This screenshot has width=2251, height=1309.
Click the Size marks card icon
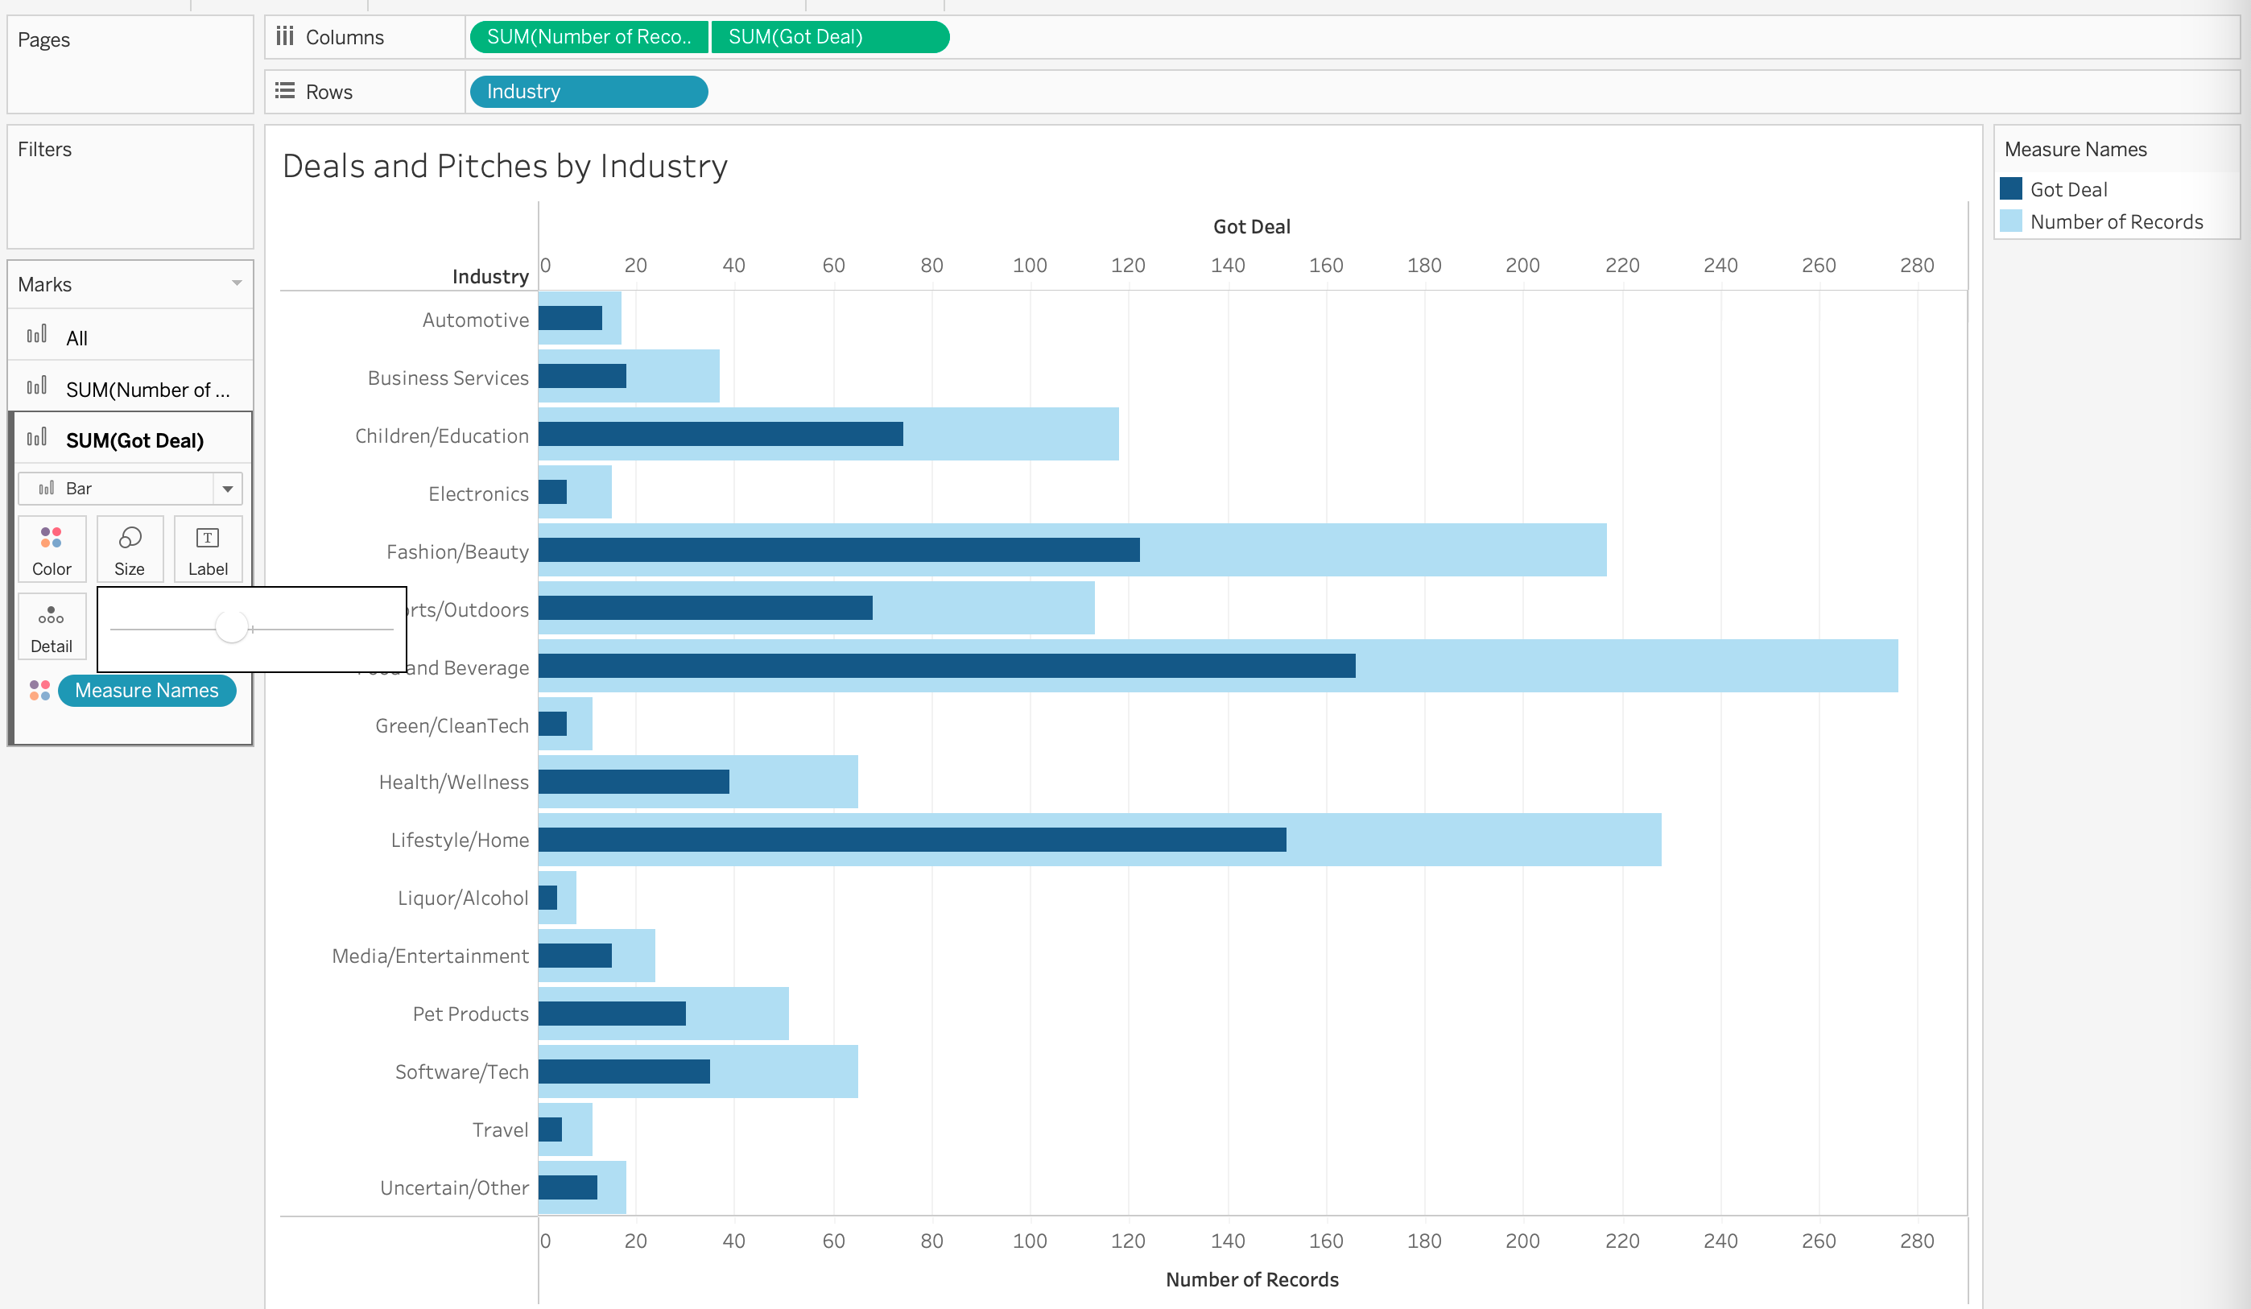tap(130, 538)
